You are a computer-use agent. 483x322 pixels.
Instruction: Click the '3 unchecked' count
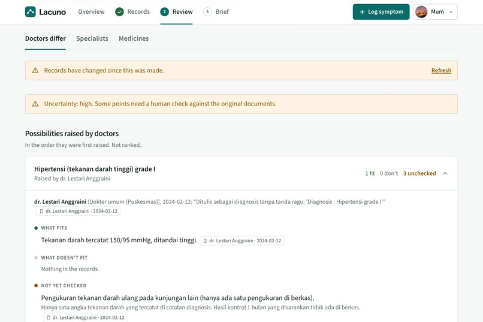pyautogui.click(x=419, y=173)
